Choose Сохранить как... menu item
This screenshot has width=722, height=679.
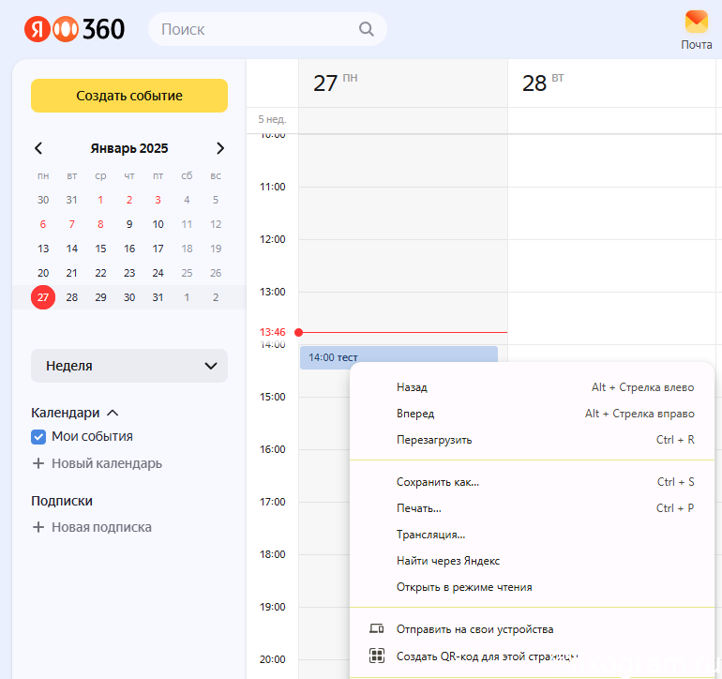(532, 482)
